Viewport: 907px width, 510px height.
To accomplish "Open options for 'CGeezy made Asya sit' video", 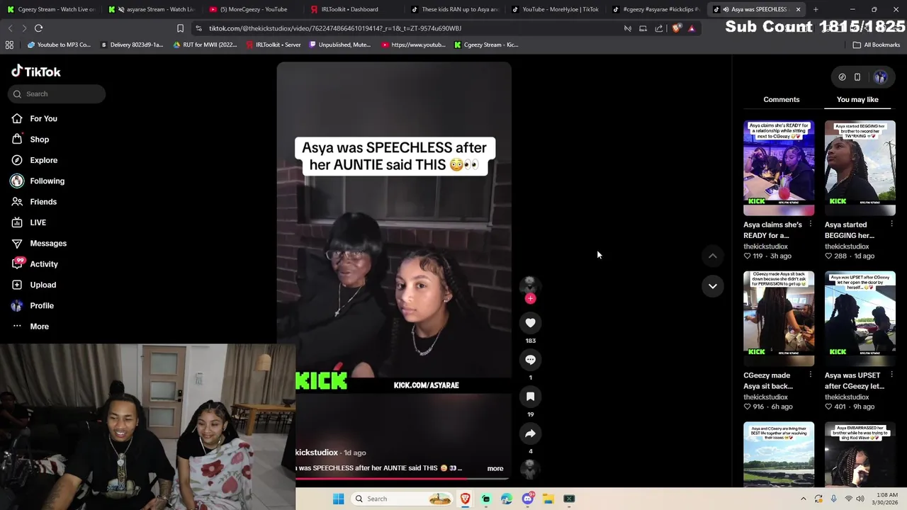I will pos(810,375).
